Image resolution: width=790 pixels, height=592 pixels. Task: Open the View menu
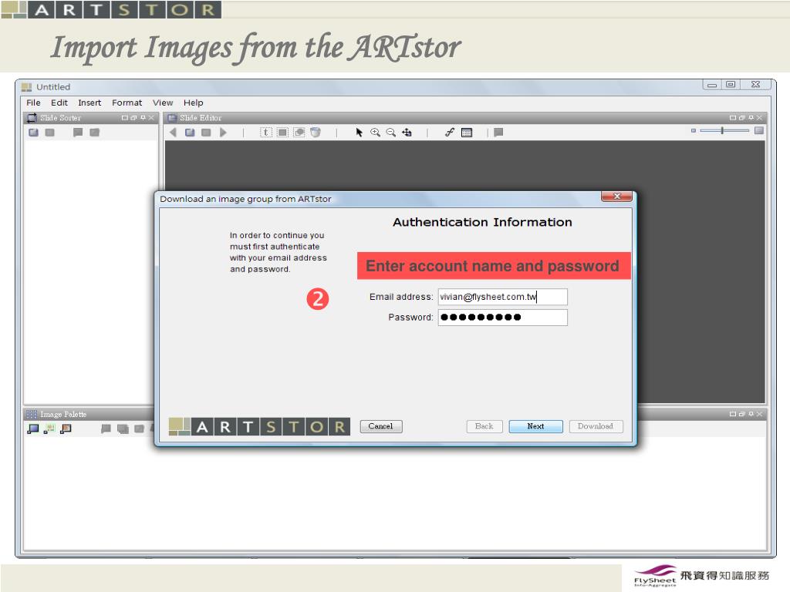pyautogui.click(x=163, y=103)
